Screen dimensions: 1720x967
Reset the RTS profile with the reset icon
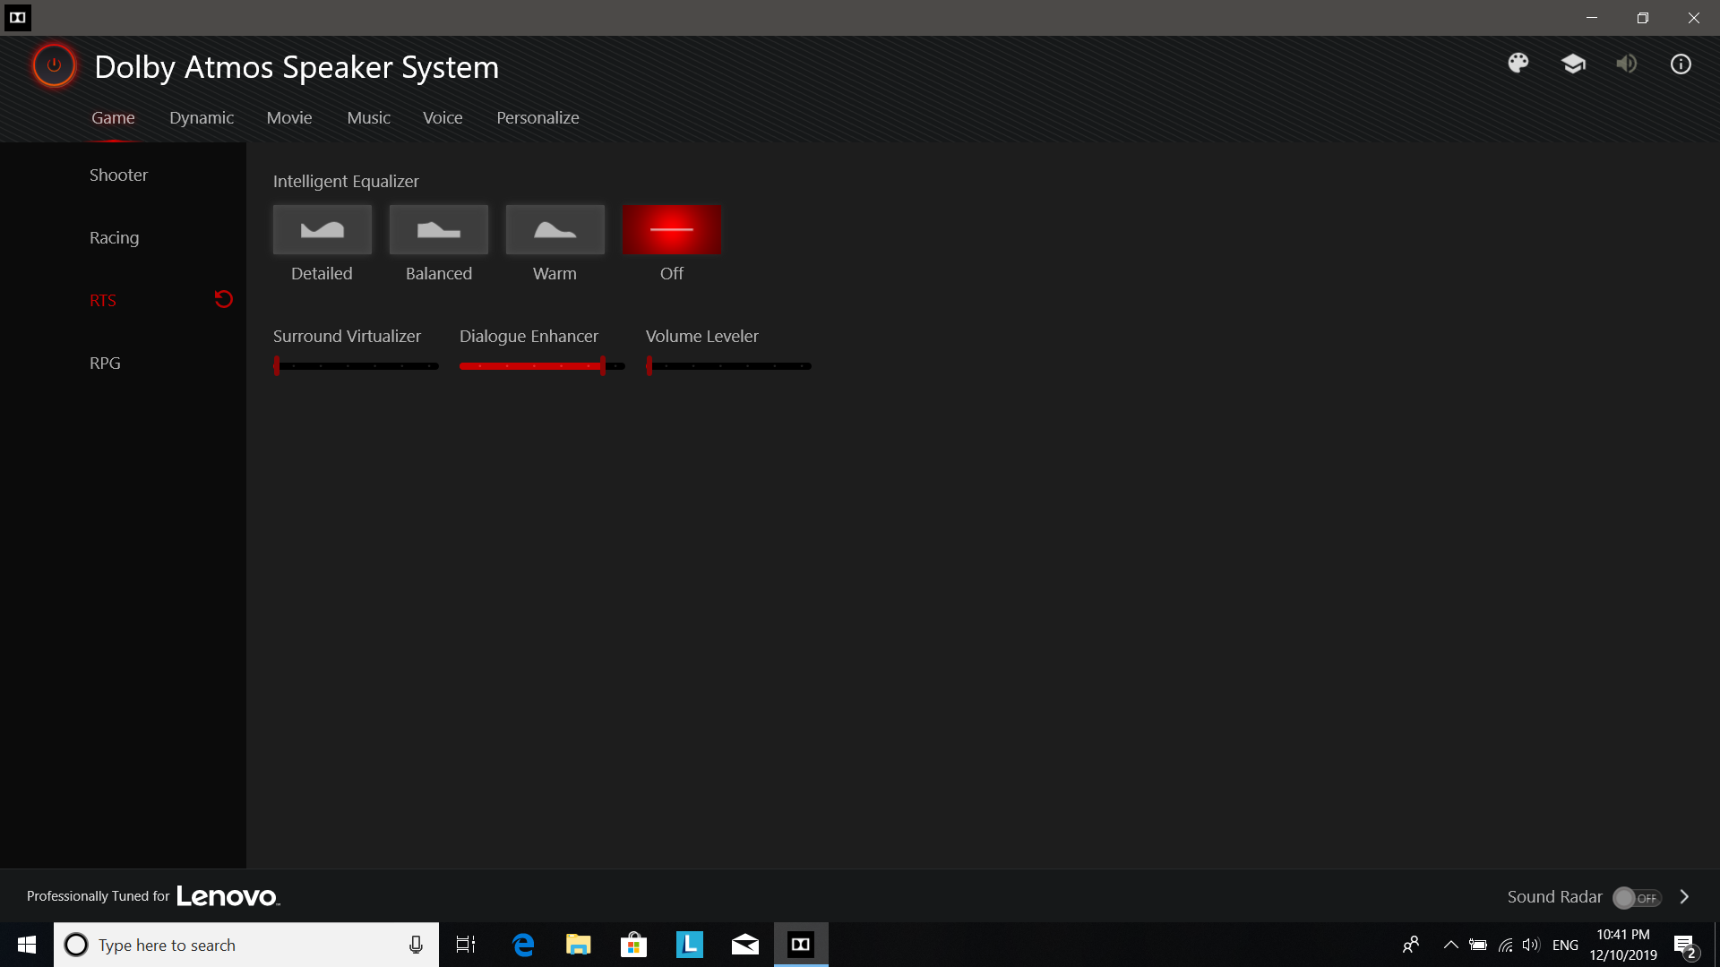click(x=224, y=299)
